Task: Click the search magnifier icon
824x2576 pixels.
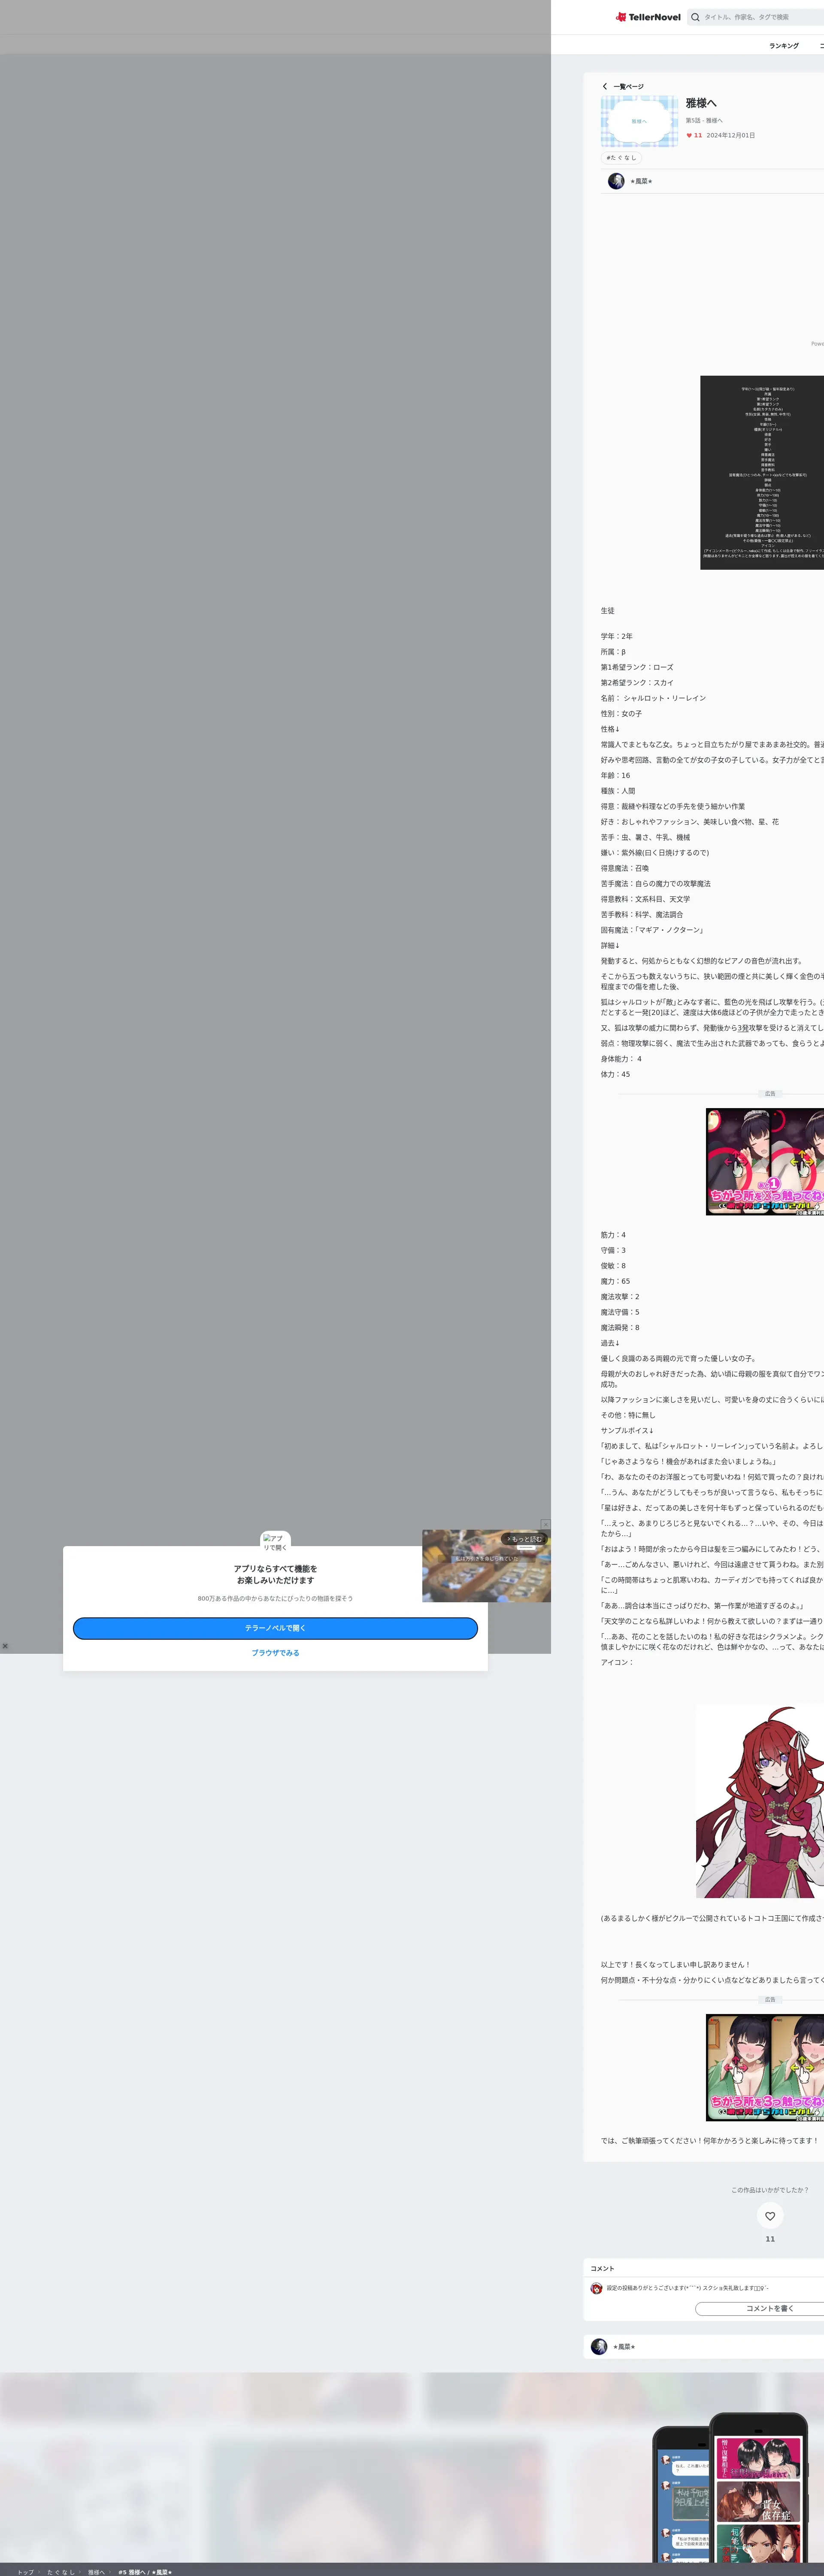Action: coord(695,17)
